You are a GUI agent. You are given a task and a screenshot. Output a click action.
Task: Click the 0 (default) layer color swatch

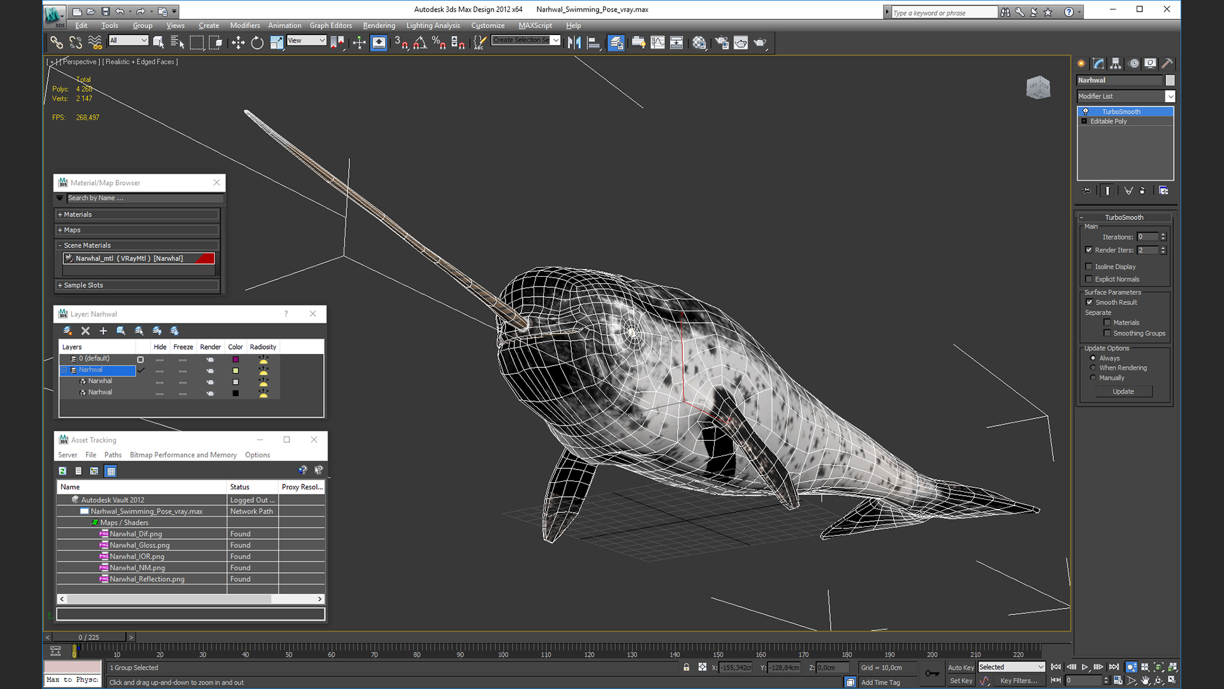tap(235, 359)
